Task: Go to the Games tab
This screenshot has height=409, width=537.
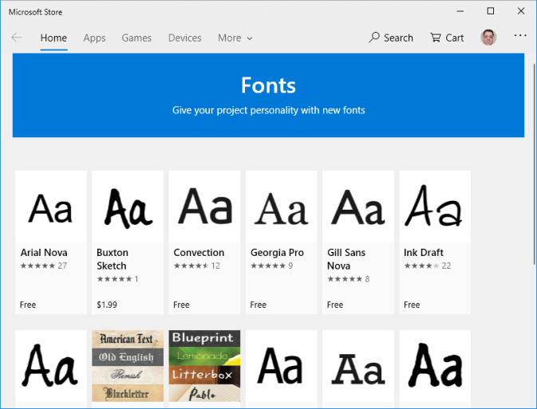Action: (x=136, y=37)
